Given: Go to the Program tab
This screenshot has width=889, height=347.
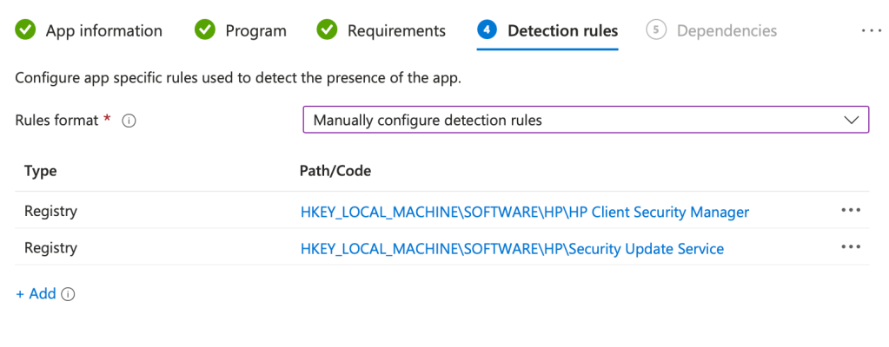Looking at the screenshot, I should pos(255,30).
